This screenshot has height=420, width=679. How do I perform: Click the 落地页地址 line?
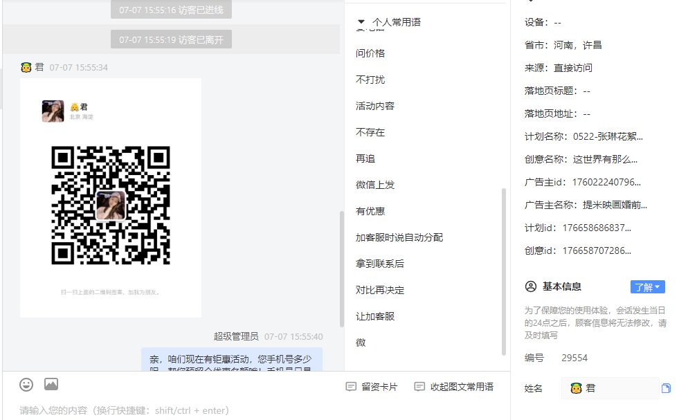tap(557, 114)
